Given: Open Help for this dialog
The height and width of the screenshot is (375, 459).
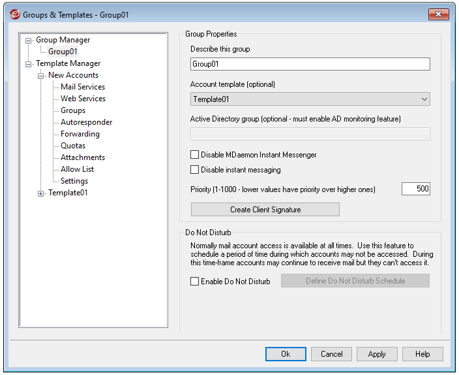Looking at the screenshot, I should [422, 354].
